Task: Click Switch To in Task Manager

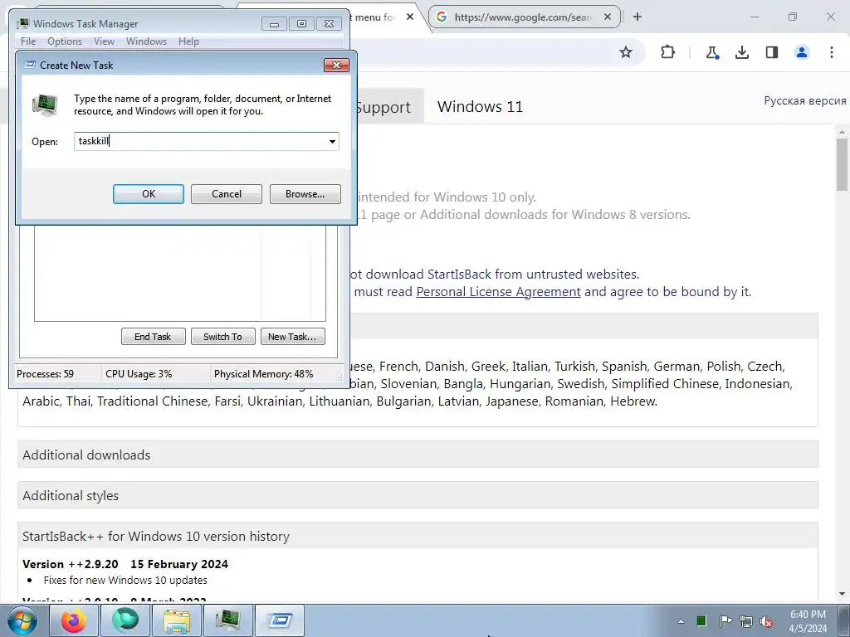Action: pyautogui.click(x=222, y=337)
